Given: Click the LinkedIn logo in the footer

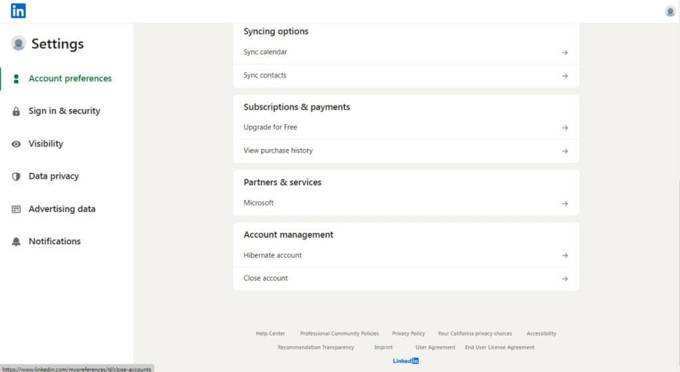Looking at the screenshot, I should click(x=406, y=361).
